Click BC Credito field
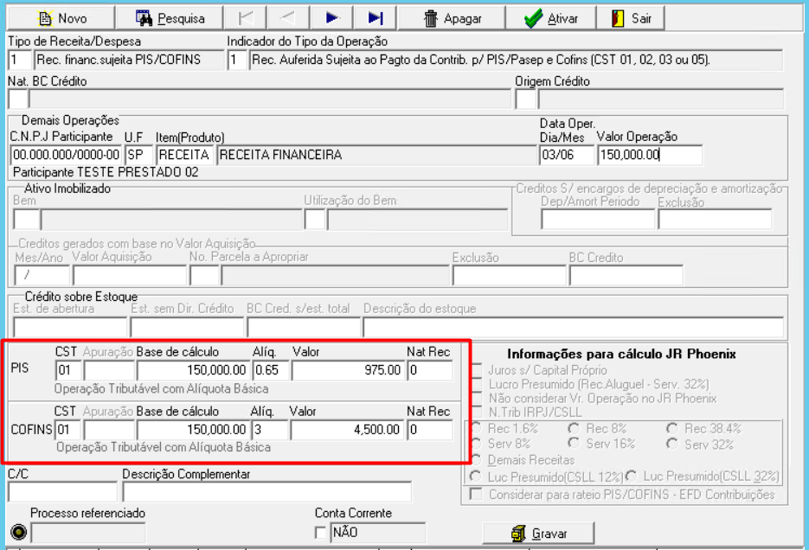809x550 pixels. pyautogui.click(x=626, y=275)
